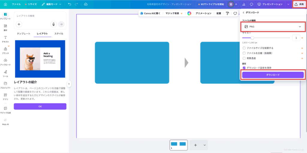Open the アップロード (Uploads) panel icon
Image resolution: width=307 pixels, height=153 pixels.
(5, 62)
